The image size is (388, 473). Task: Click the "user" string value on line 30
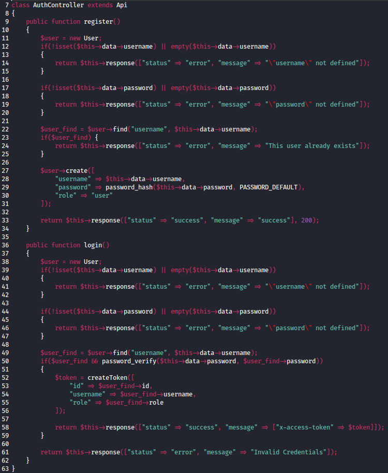click(x=102, y=196)
